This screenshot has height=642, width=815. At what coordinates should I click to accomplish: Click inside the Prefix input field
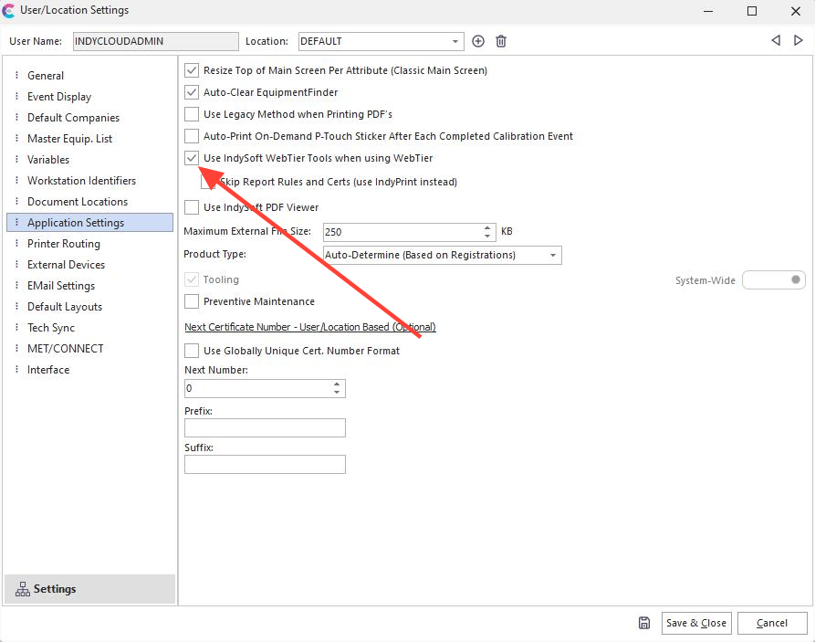(265, 427)
